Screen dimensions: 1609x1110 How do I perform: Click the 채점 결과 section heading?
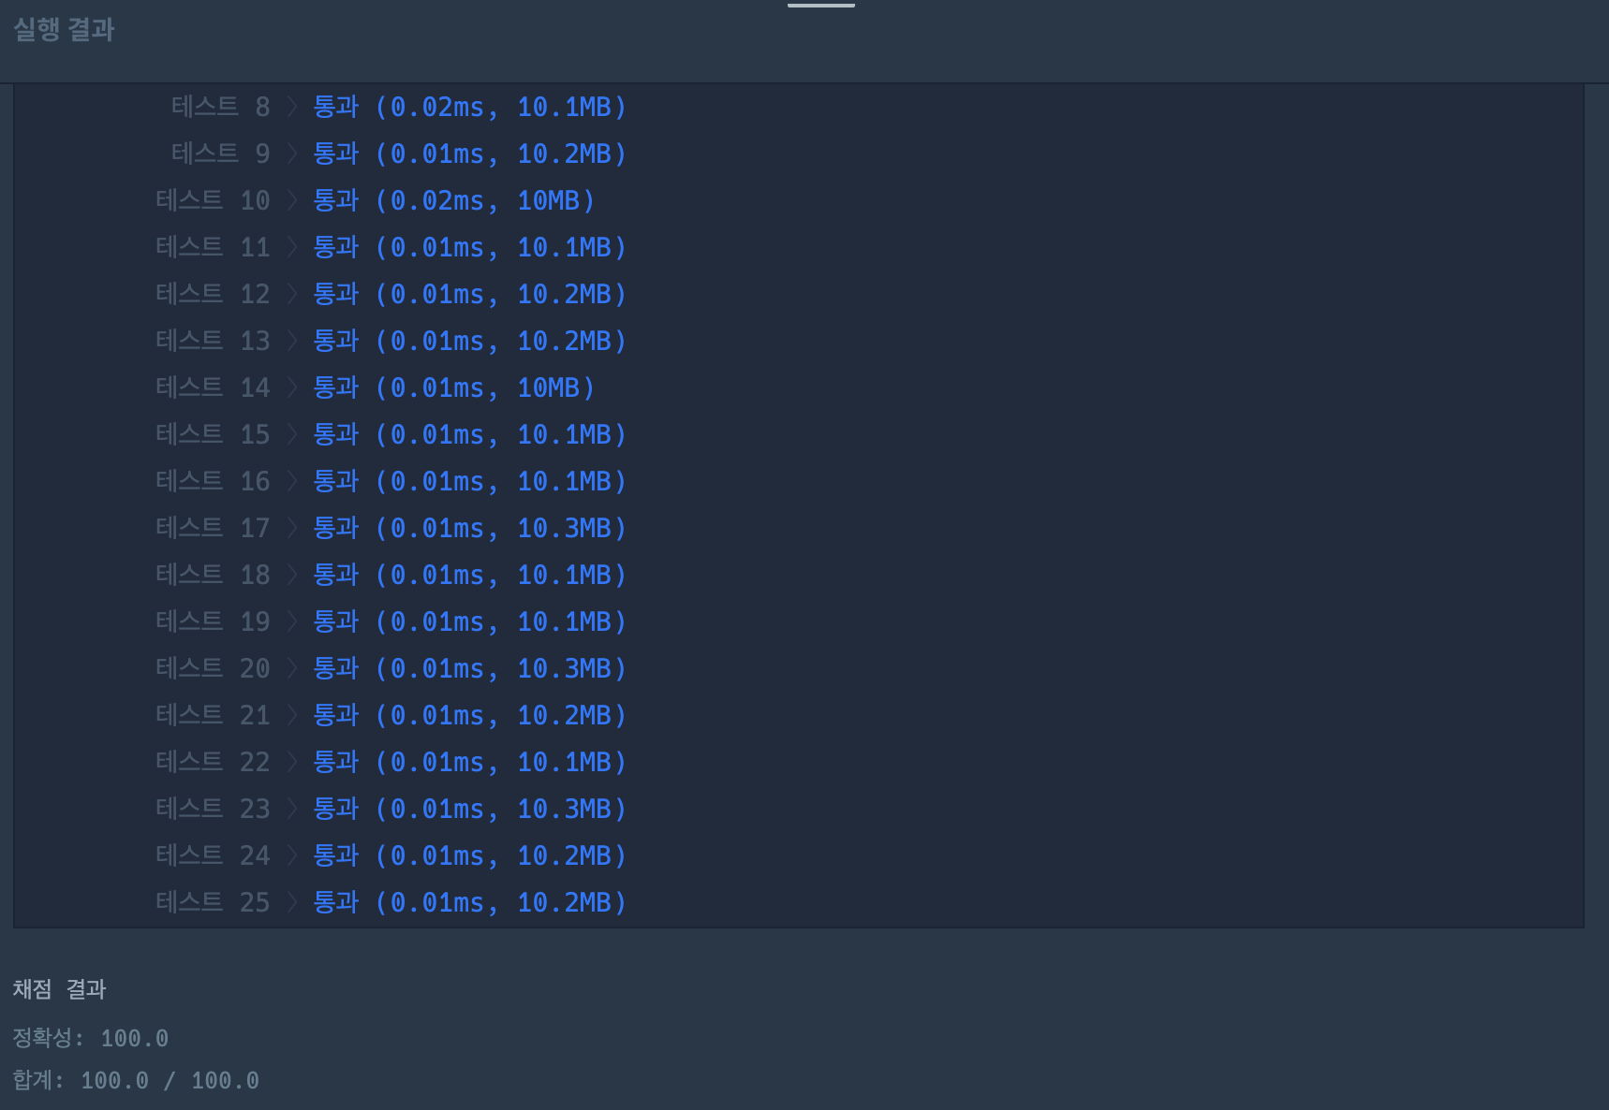click(x=59, y=989)
